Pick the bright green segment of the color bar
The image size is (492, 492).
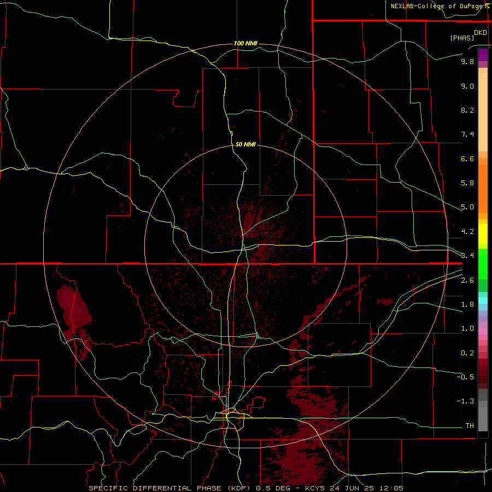pos(483,263)
